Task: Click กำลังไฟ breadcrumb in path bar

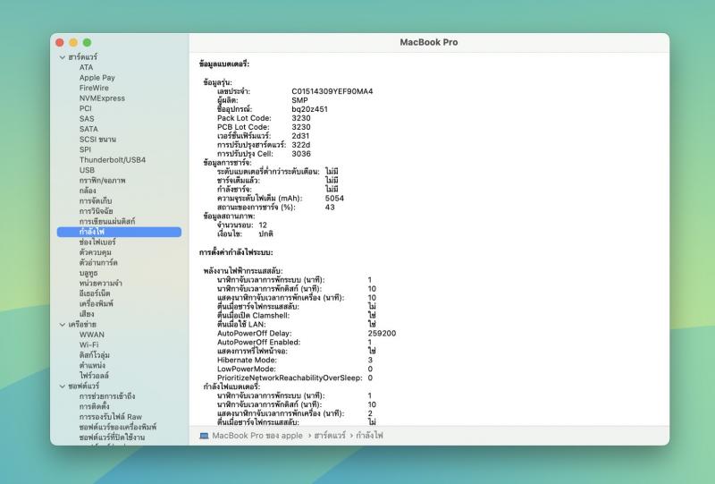Action: tap(370, 436)
